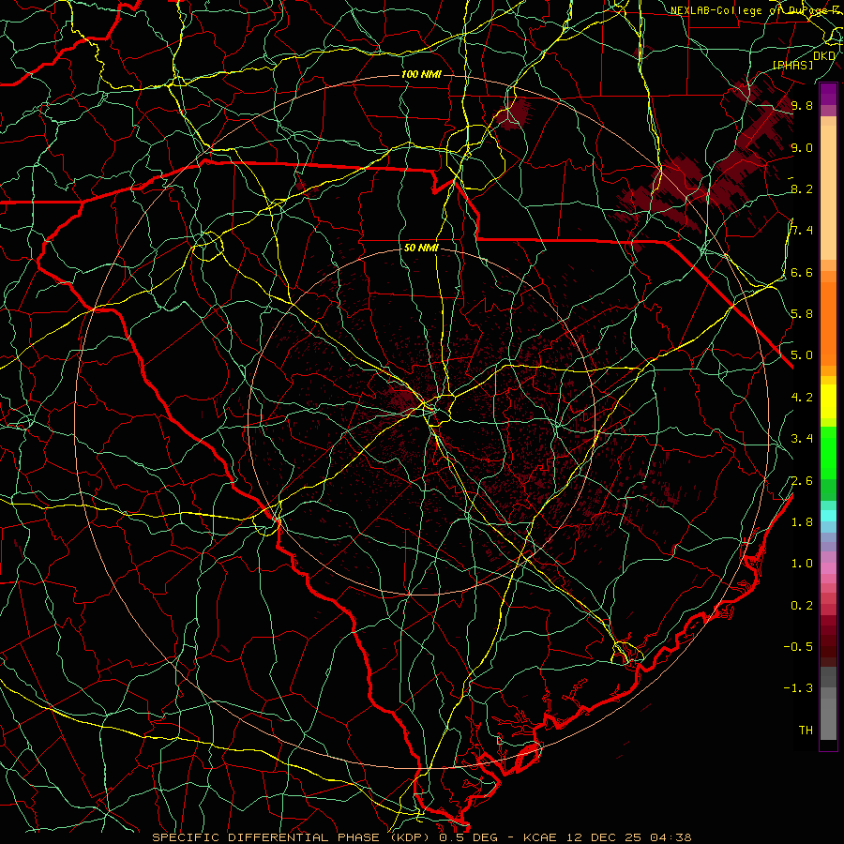
Task: Click the yellow segment of the color scale
Action: pos(828,401)
